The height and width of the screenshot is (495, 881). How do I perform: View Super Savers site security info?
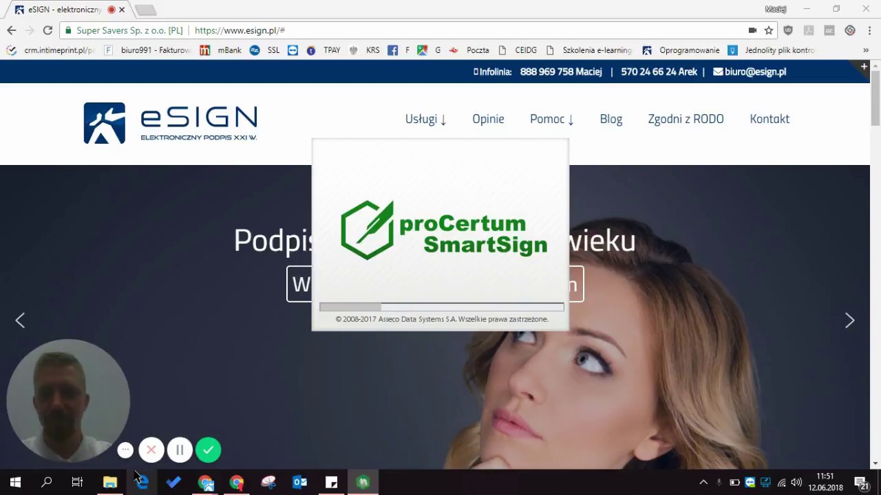coord(123,30)
